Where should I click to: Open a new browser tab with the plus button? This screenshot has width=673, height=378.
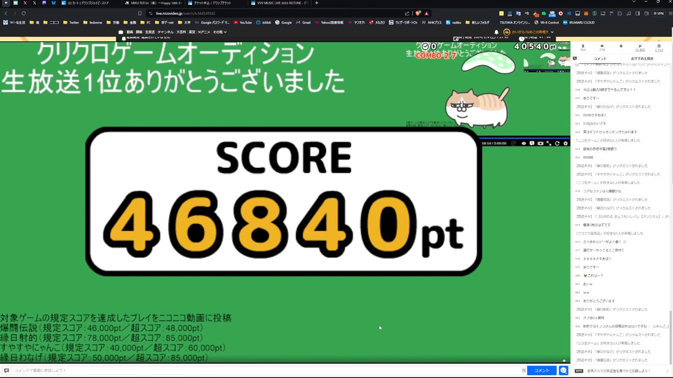317,3
